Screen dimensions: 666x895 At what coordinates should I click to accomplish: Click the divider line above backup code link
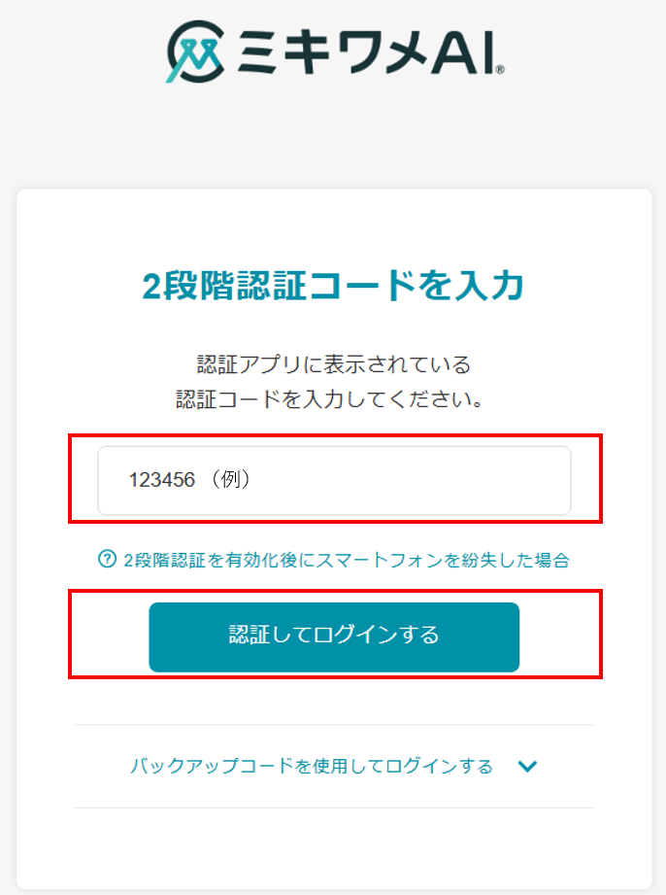(333, 725)
